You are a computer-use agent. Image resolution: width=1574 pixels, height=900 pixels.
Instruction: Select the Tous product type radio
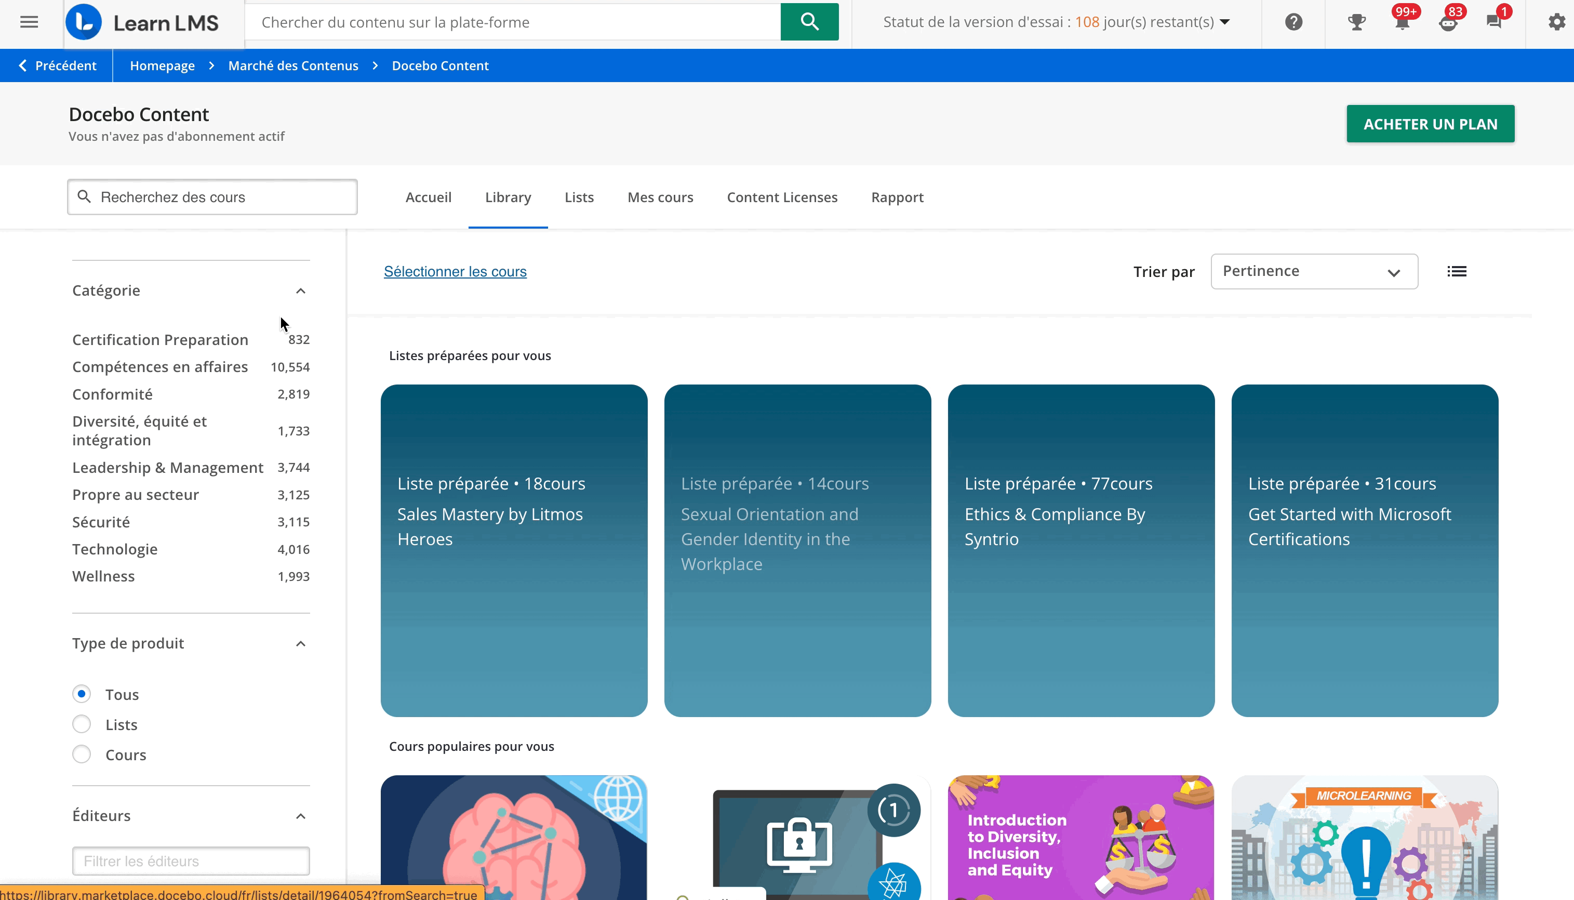[x=82, y=694]
